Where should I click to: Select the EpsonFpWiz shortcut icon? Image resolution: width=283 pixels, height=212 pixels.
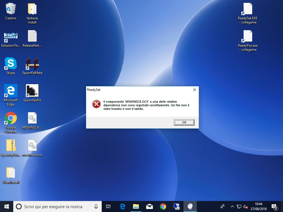pyautogui.click(x=32, y=93)
